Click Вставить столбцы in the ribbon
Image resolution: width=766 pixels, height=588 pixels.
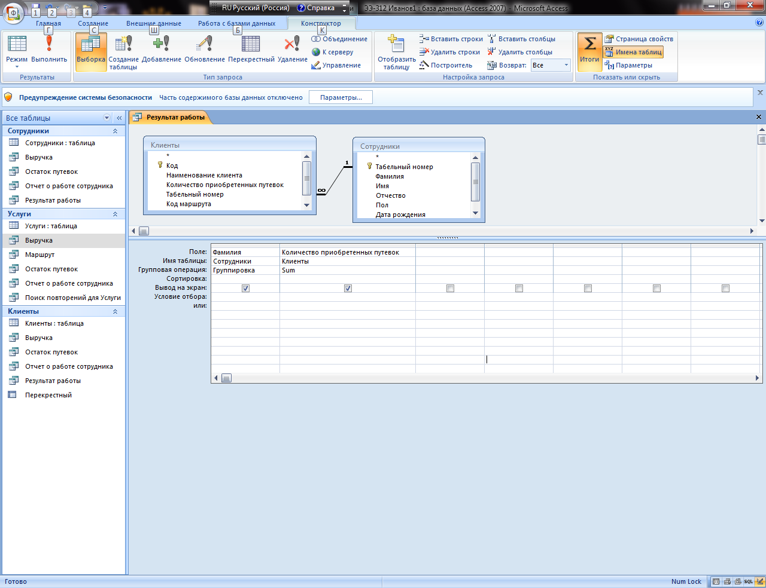[x=521, y=39]
